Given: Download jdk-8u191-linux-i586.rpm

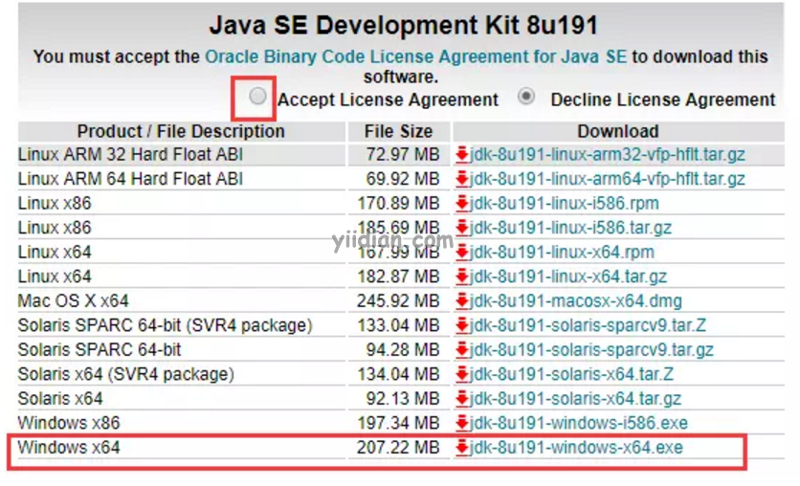Looking at the screenshot, I should [565, 203].
